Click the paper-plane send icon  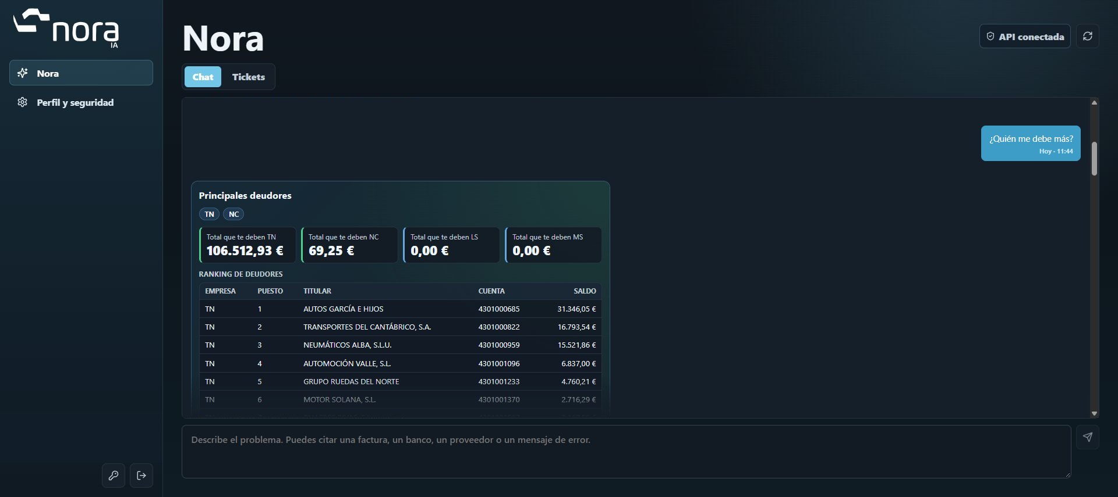[x=1087, y=437]
